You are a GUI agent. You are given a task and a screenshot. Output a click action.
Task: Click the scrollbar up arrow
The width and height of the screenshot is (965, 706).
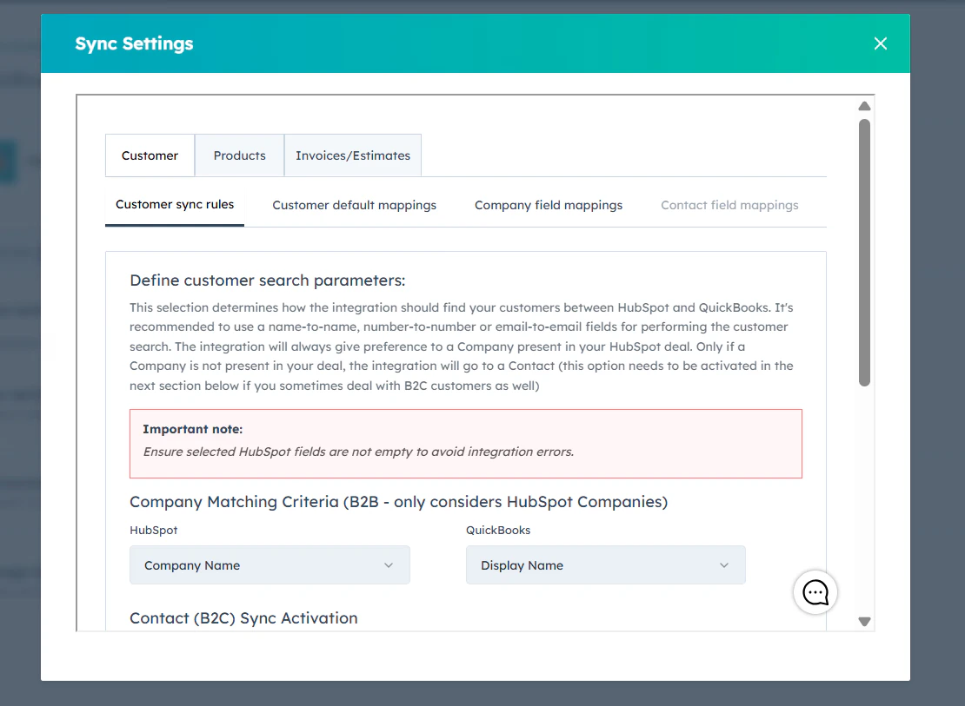coord(864,107)
